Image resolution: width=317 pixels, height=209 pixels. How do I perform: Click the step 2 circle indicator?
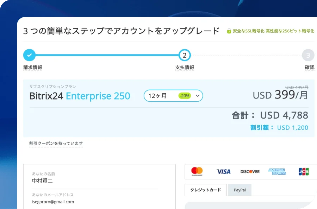185,55
